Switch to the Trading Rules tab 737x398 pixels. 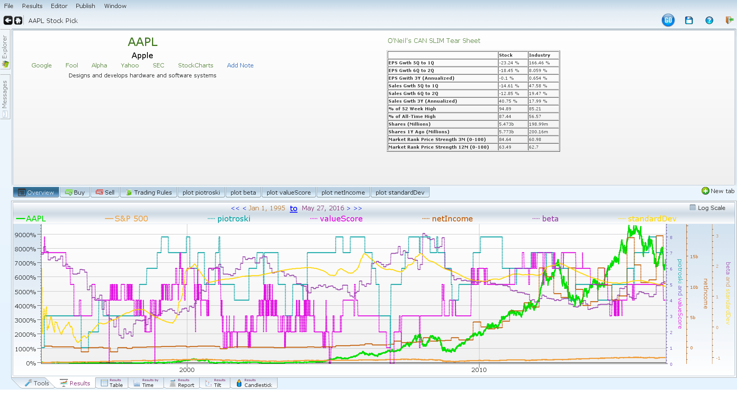pos(149,192)
